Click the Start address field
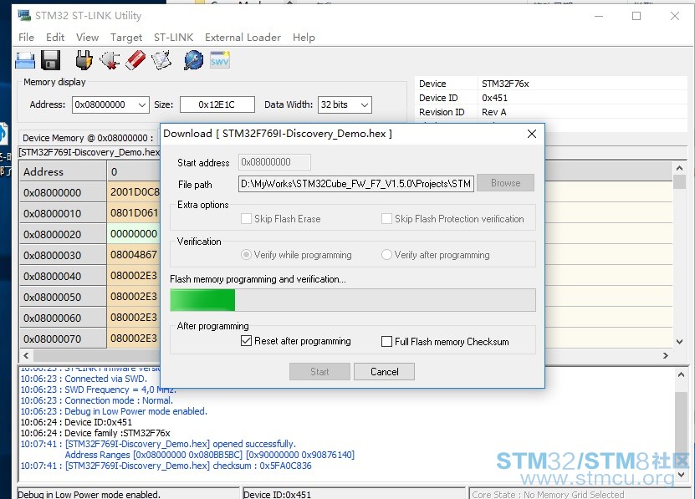Viewport: 695px width, 499px height. [274, 162]
